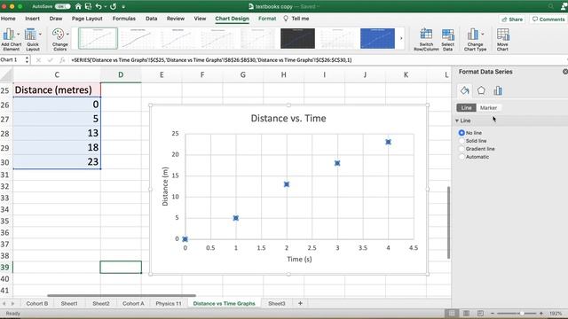Switch to Cohort A sheet tab
This screenshot has width=568, height=319.
point(133,303)
